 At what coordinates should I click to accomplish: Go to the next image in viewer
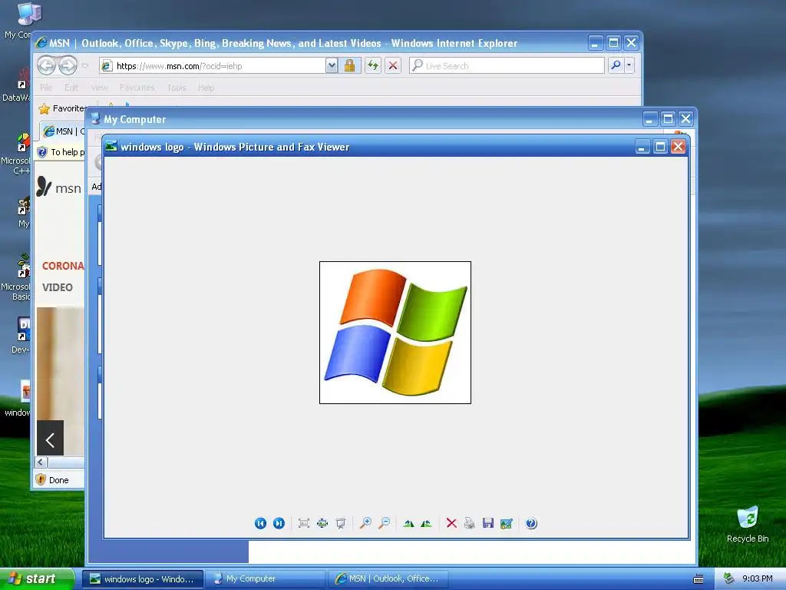(279, 523)
